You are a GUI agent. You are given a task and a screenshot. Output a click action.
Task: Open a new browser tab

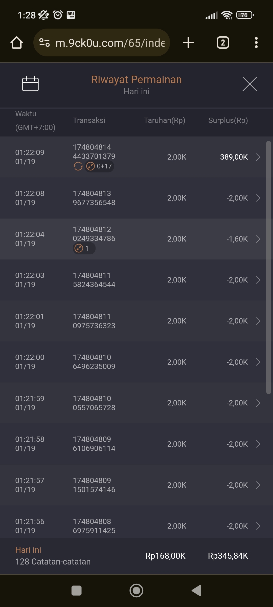pyautogui.click(x=188, y=42)
